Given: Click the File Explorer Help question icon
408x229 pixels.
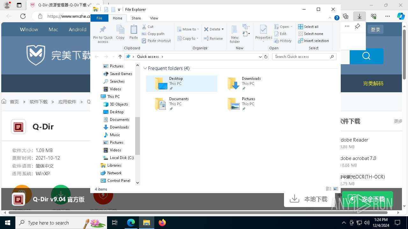Looking at the screenshot, I should point(337,18).
